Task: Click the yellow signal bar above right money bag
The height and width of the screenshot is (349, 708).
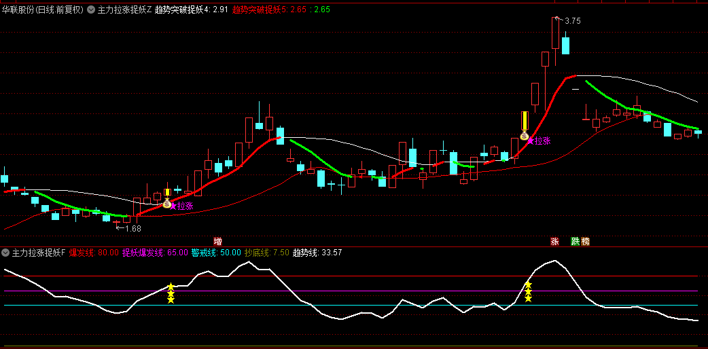Action: 525,121
